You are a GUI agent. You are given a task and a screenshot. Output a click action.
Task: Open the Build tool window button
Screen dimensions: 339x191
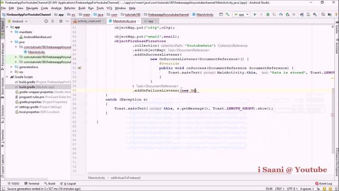[50, 184]
